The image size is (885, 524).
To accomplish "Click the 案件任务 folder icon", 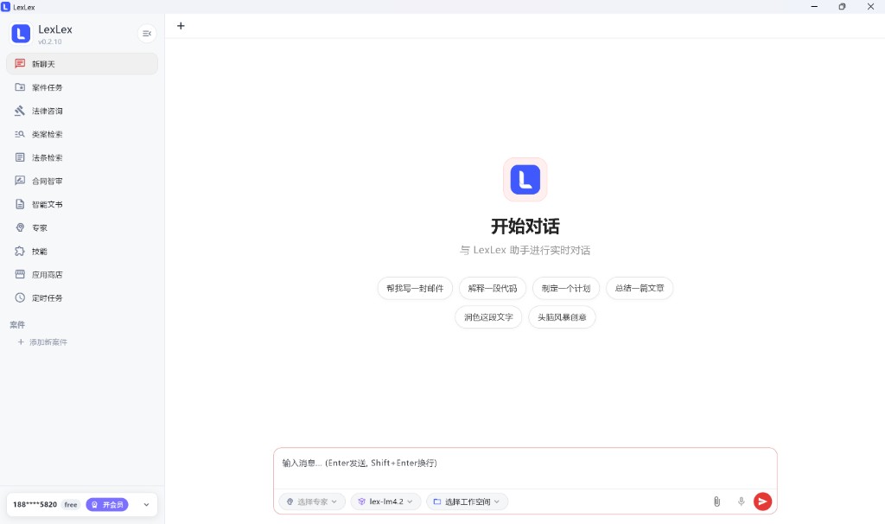I will pyautogui.click(x=20, y=87).
